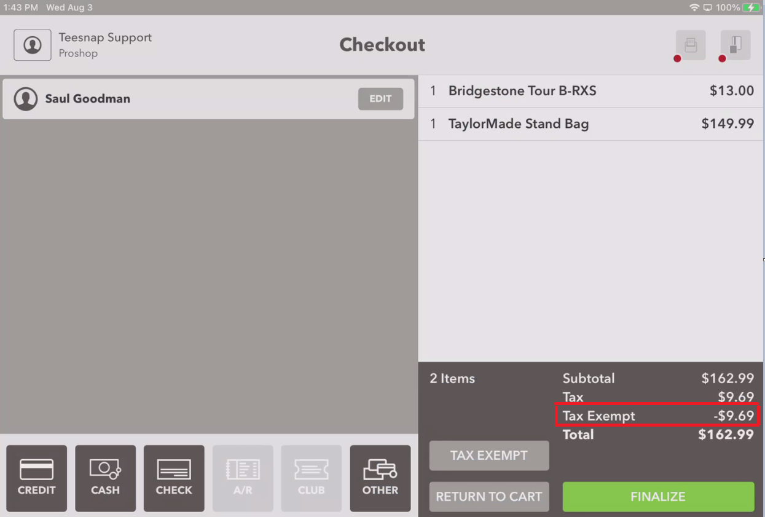Finalize the checkout
765x517 pixels.
click(x=658, y=497)
